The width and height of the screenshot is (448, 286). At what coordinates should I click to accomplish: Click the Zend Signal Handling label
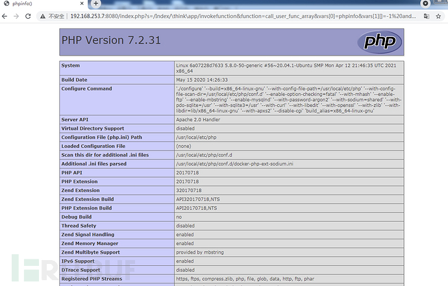pyautogui.click(x=88, y=235)
